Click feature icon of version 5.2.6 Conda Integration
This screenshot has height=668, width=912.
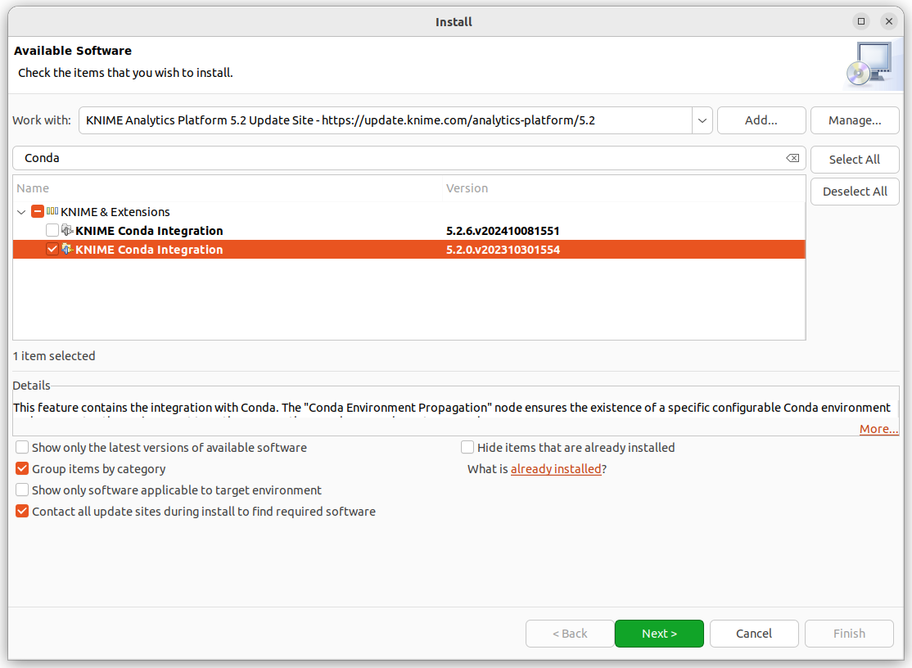click(68, 231)
